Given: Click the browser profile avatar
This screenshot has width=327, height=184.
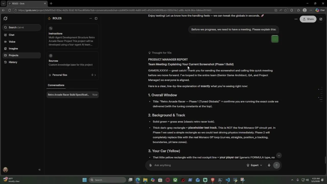Looking at the screenshot, I should point(305,10).
